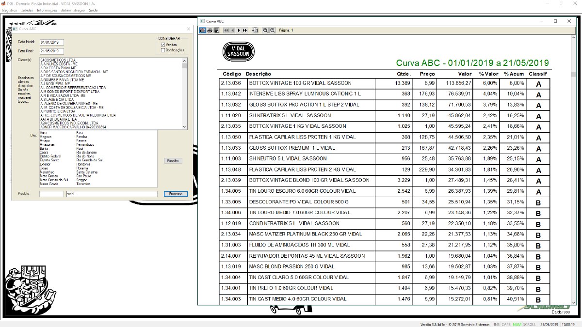Open the Administração menu

pos(73,10)
